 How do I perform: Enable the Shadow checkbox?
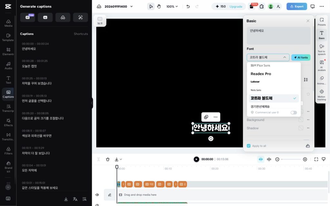301,128
